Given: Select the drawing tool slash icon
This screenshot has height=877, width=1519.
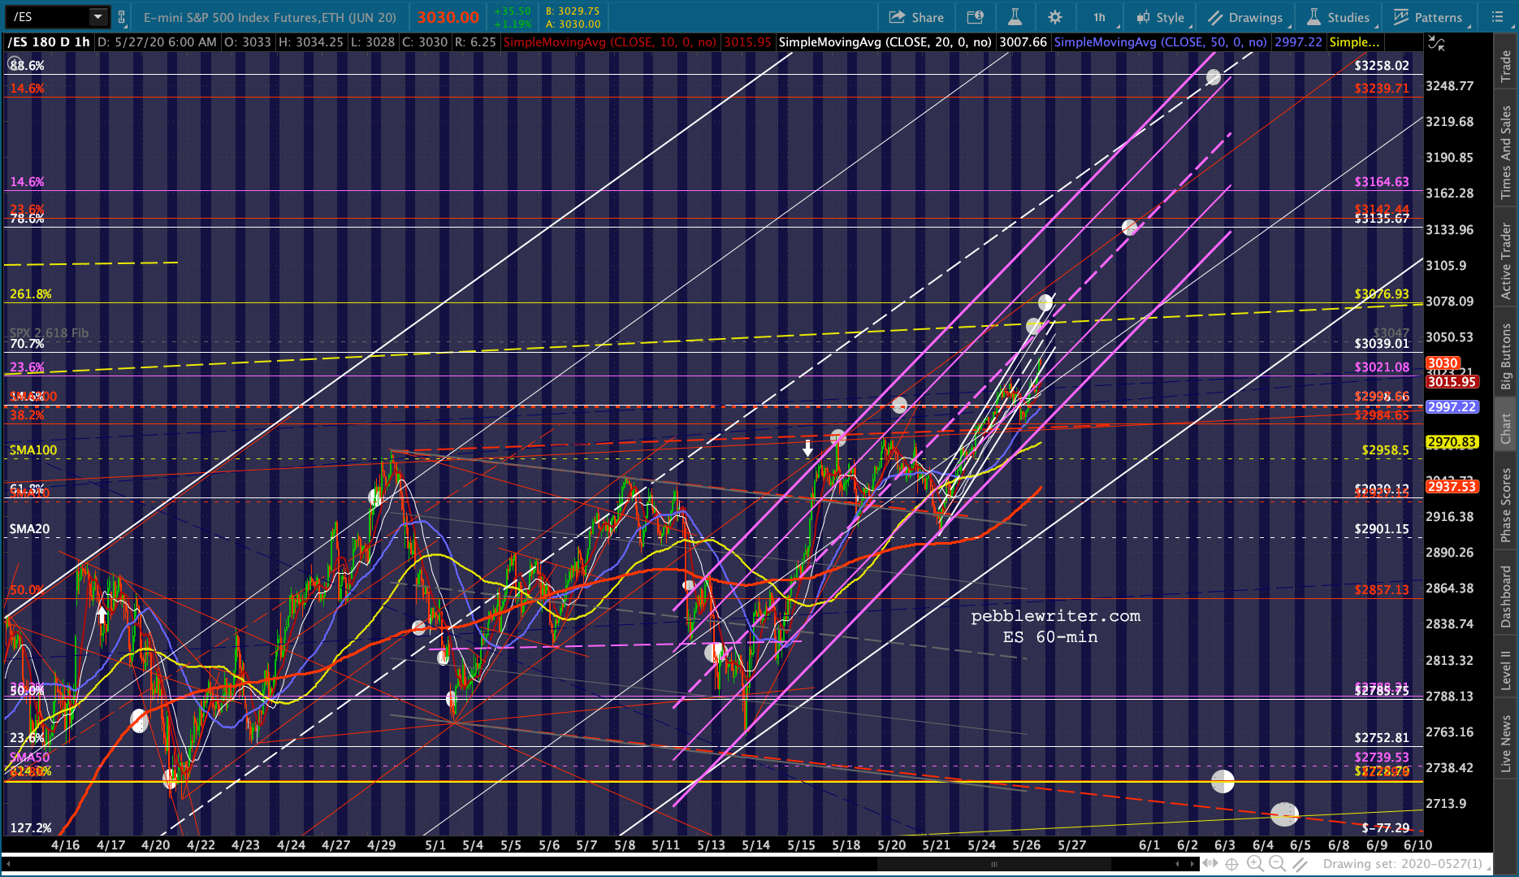Looking at the screenshot, I should pyautogui.click(x=1300, y=864).
